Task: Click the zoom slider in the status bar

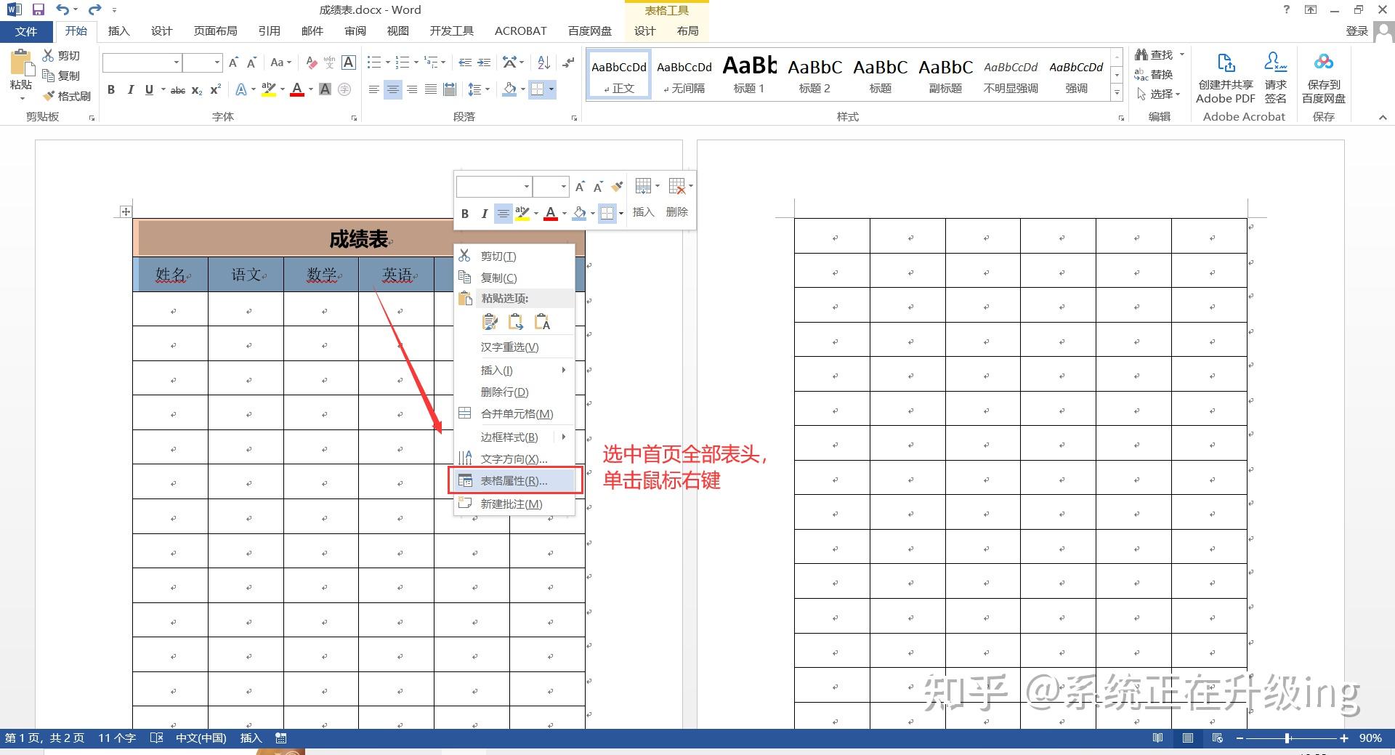Action: (1291, 738)
